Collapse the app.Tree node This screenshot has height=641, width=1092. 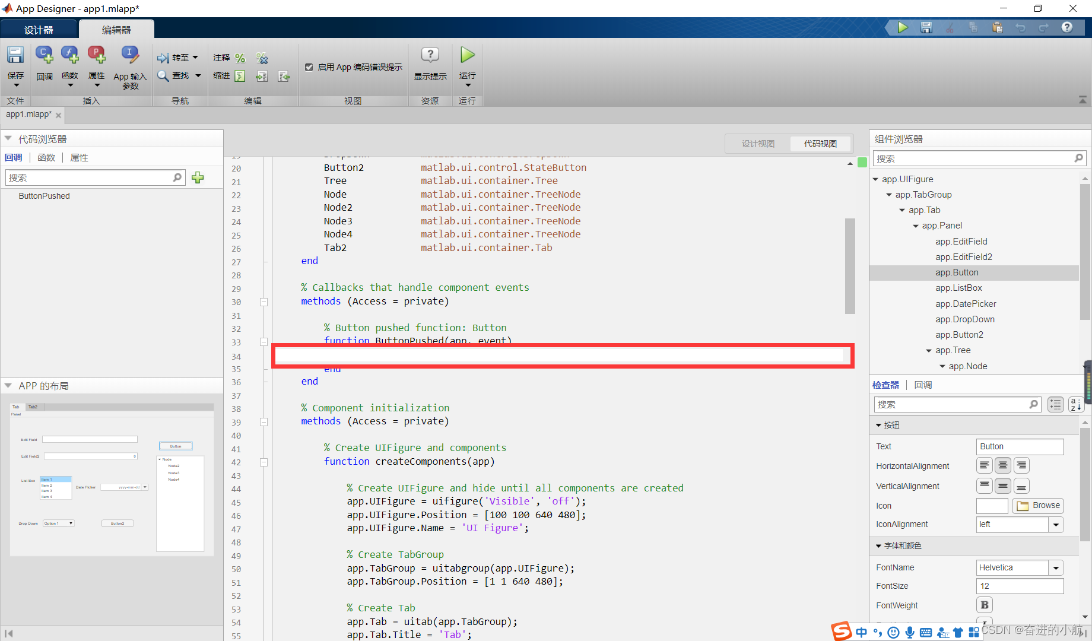click(x=929, y=351)
